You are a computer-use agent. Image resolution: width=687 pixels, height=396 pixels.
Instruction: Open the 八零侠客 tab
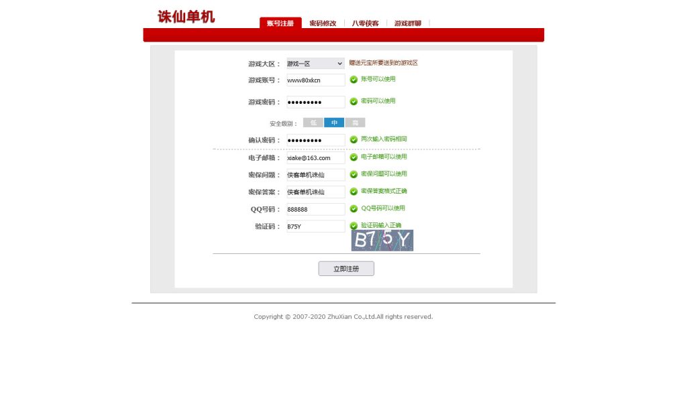pyautogui.click(x=366, y=23)
